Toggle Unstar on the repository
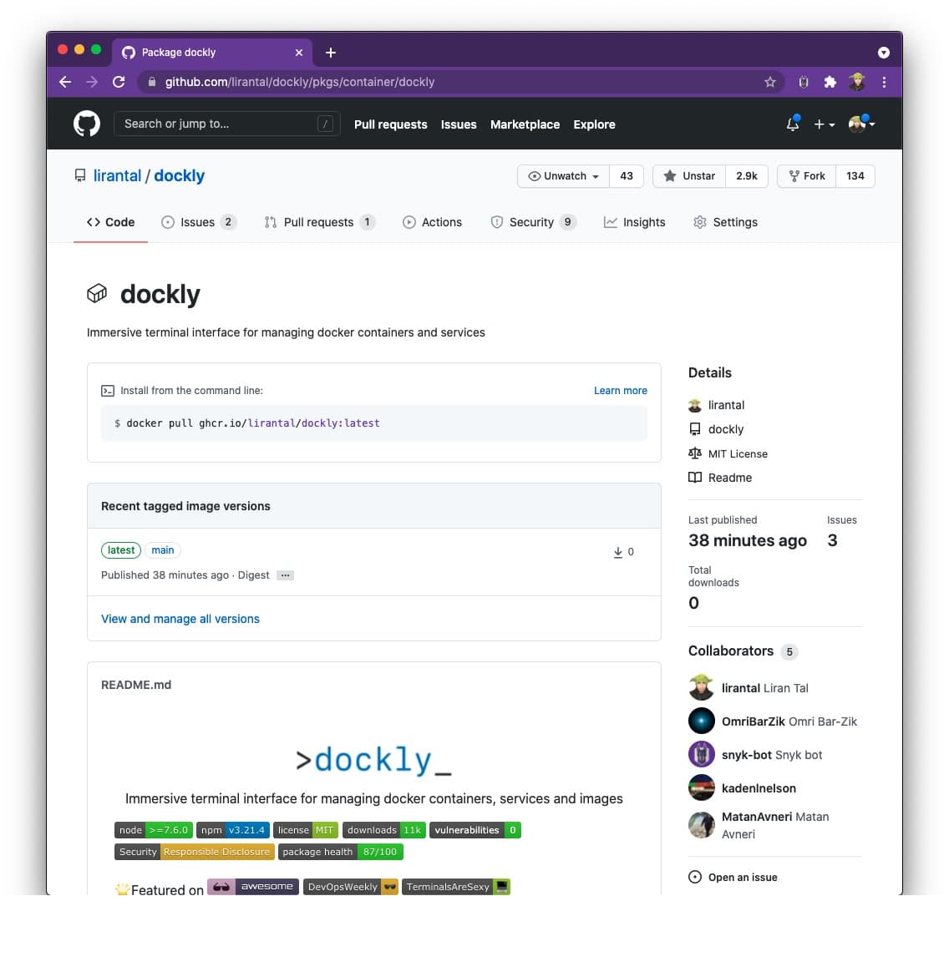 coord(690,176)
